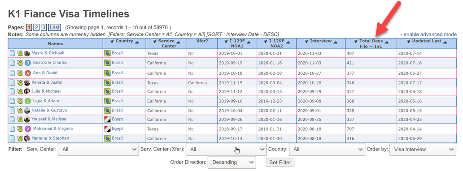This screenshot has height=171, width=463.
Task: Click Egypt flag icon in Youssef & Melissa row
Action: click(108, 120)
